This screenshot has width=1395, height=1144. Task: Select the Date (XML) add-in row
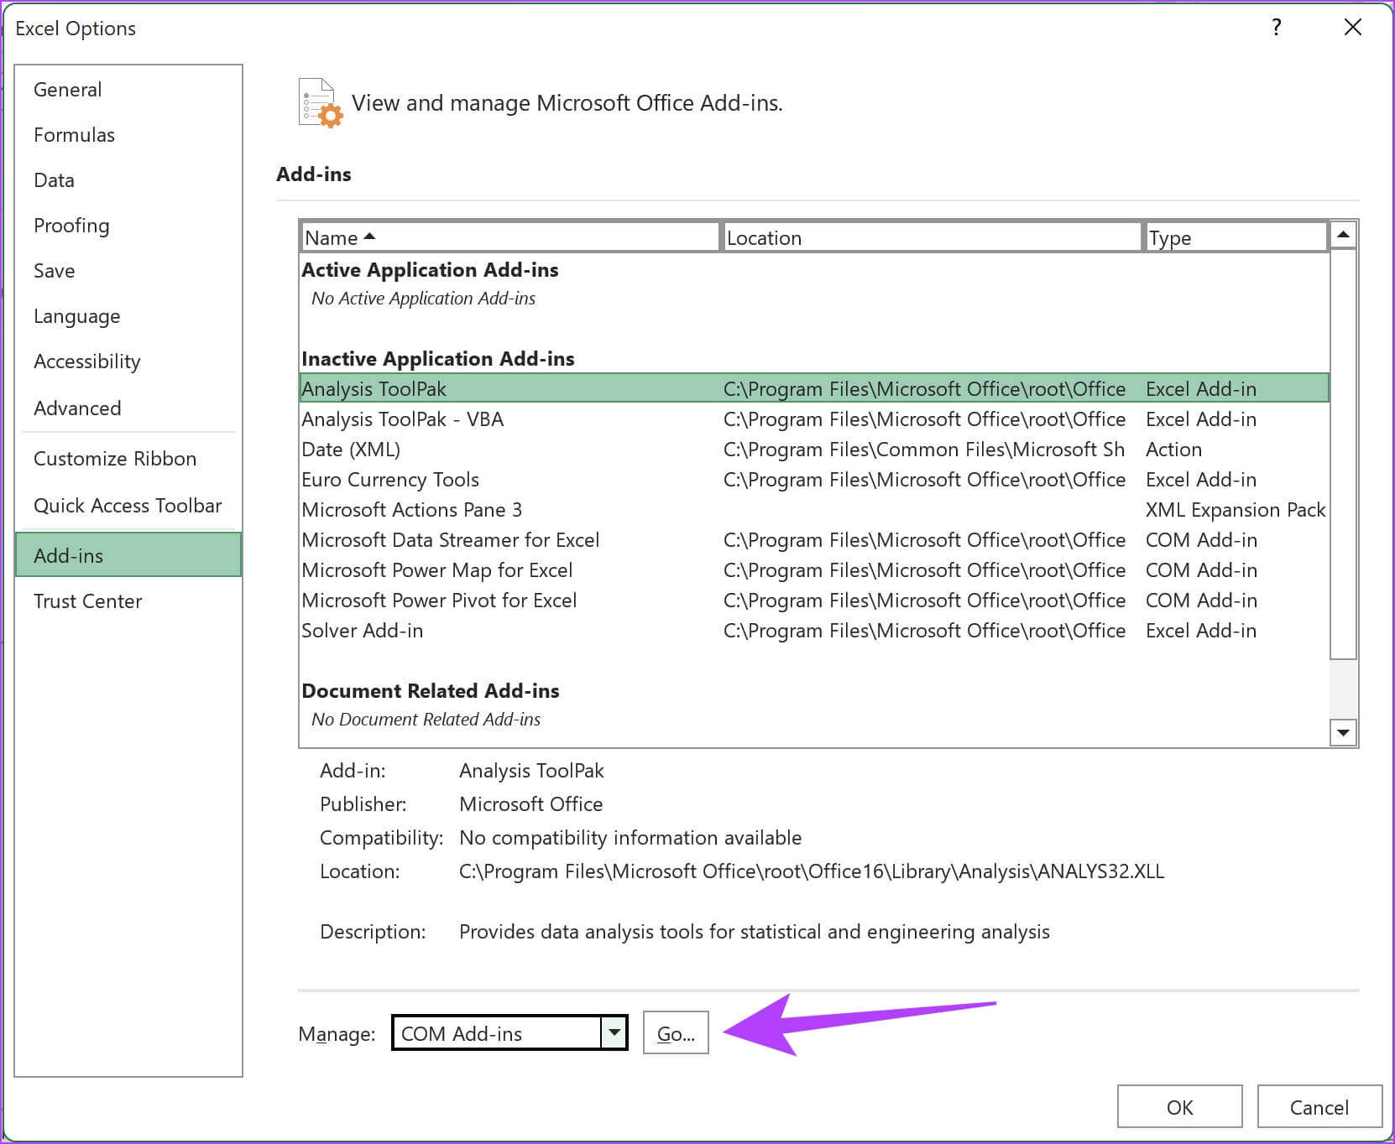[x=814, y=449]
